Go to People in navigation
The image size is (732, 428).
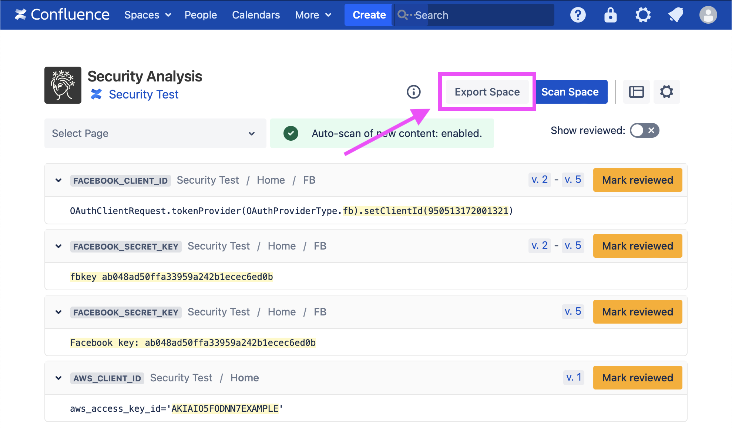tap(201, 15)
